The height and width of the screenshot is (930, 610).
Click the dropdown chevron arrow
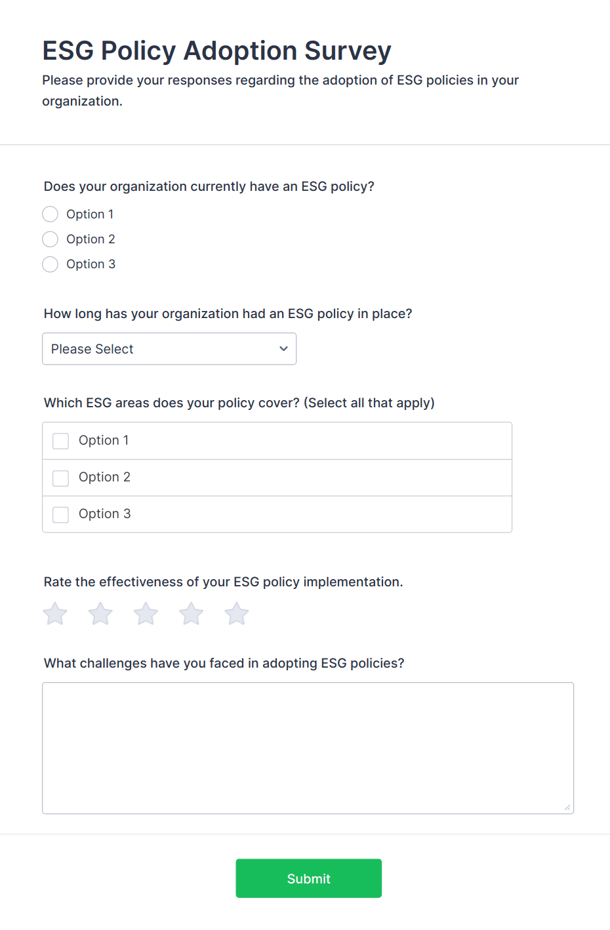tap(283, 349)
